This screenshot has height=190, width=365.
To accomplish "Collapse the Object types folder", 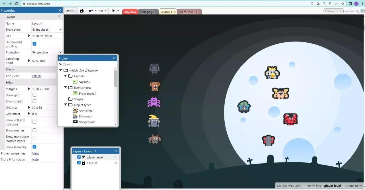I will 65,105.
